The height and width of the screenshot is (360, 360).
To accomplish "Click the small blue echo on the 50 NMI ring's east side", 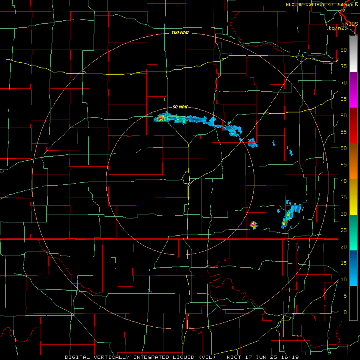I will (x=252, y=143).
